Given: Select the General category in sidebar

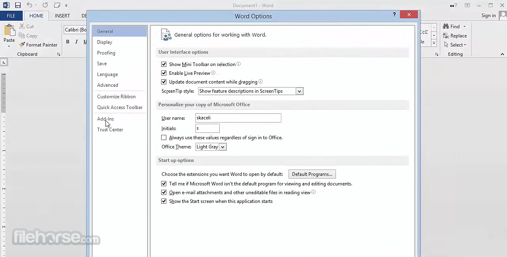Looking at the screenshot, I should pyautogui.click(x=119, y=31).
